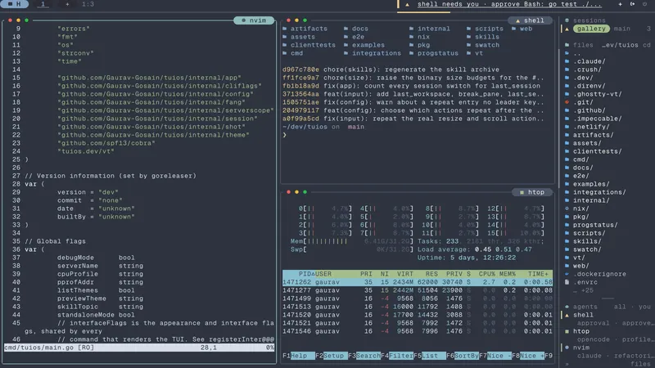Select the 'all' agents filter
This screenshot has height=368, width=655.
620,307
